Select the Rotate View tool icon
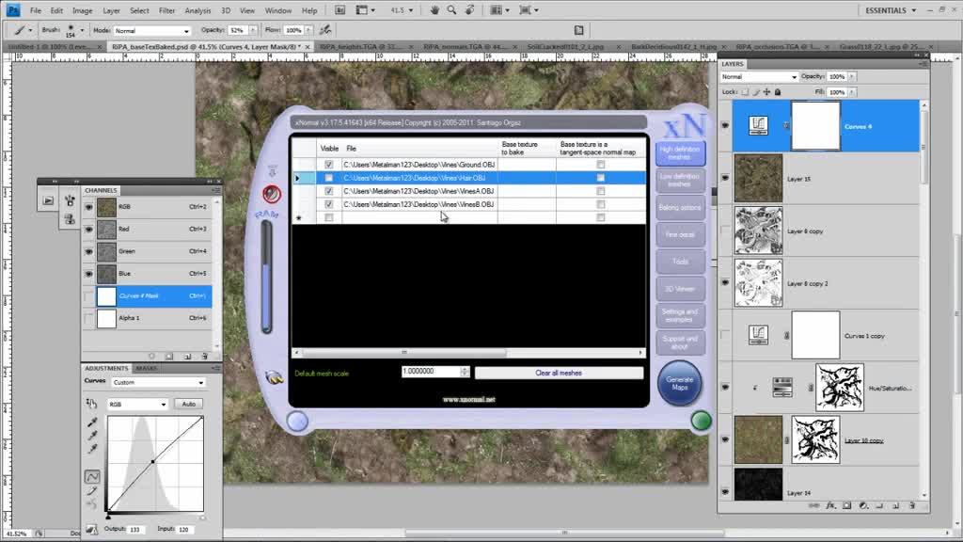Viewport: 963px width, 542px height. 470,9
